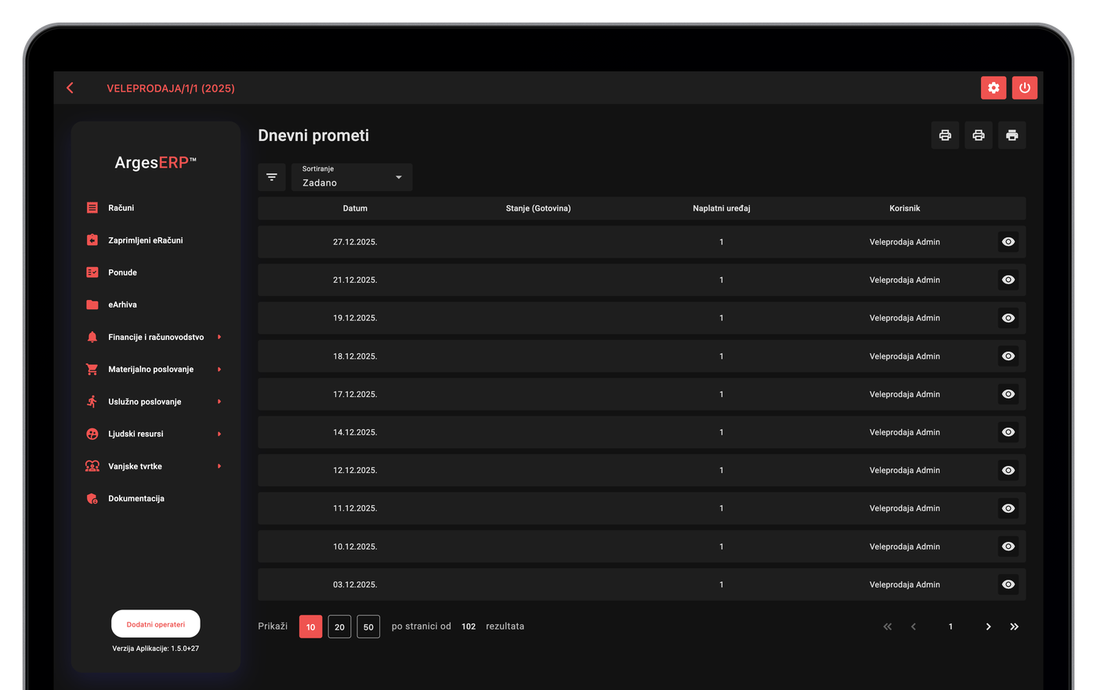This screenshot has height=690, width=1097.
Task: Click the first printer icon
Action: click(x=945, y=135)
